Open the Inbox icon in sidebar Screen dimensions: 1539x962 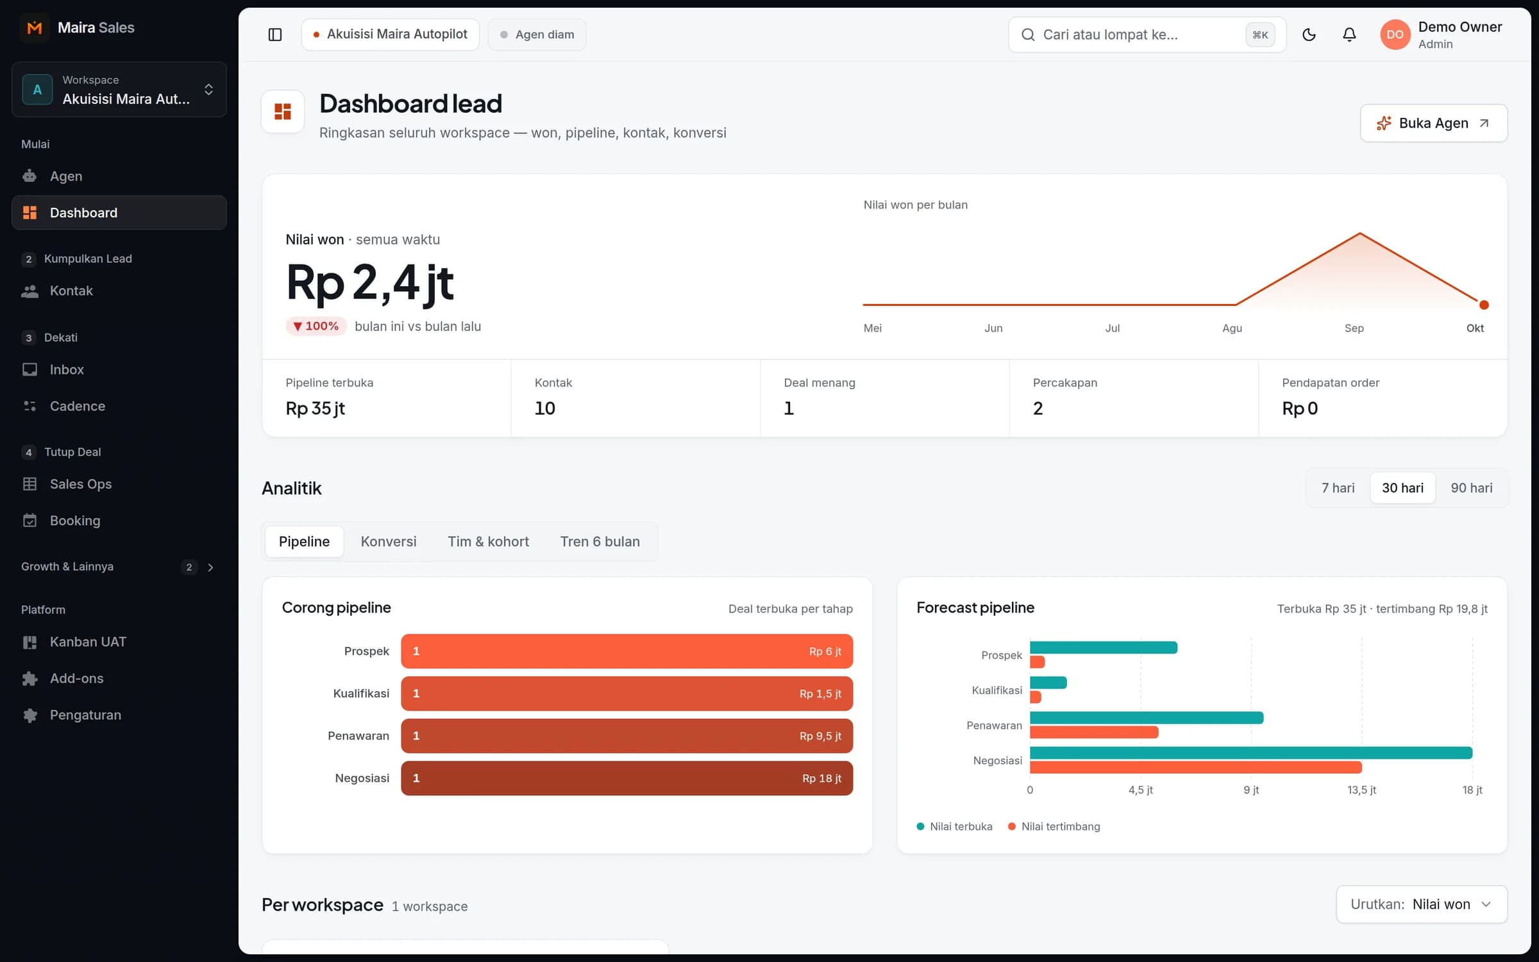[x=29, y=369]
